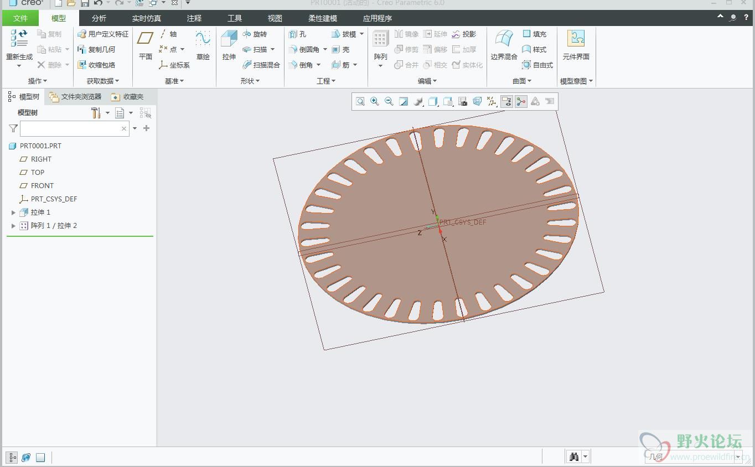Viewport: 755px width, 467px height.
Task: Click the 孔 (Hole) tool
Action: [x=297, y=34]
